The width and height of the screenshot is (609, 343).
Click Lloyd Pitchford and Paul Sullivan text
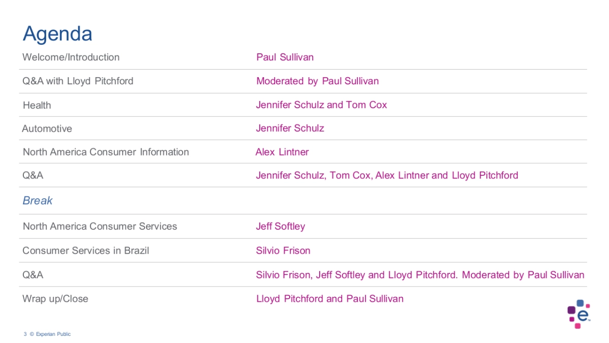[330, 299]
